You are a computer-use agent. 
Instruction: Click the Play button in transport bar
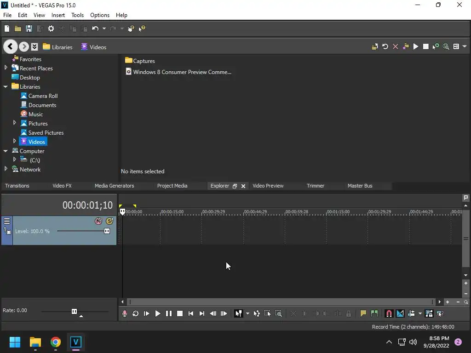(158, 313)
